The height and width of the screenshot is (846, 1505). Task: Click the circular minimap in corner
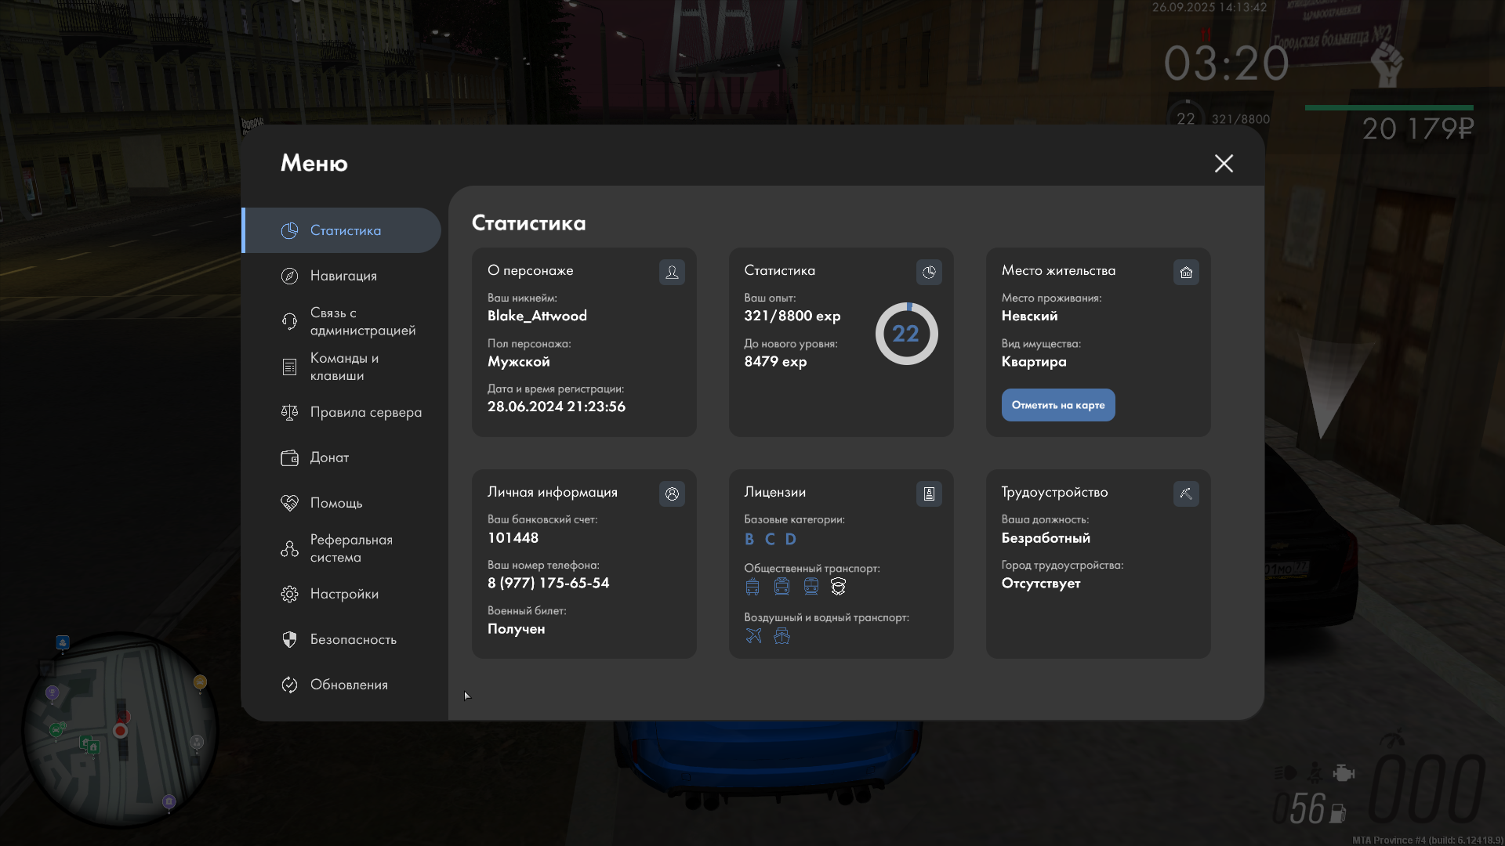[x=120, y=729]
